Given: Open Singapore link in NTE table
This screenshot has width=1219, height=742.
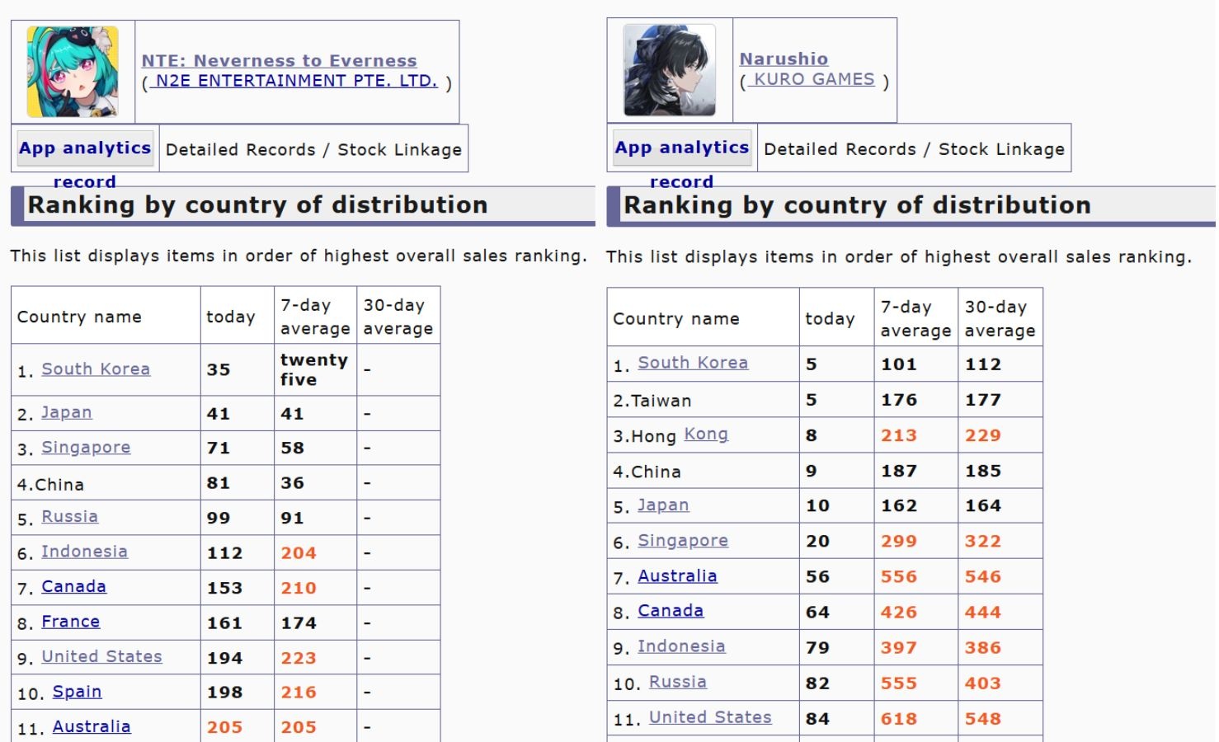Looking at the screenshot, I should click(86, 447).
